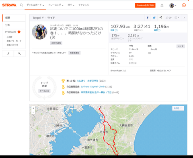Click the orange Premium membership button
The width and height of the screenshot is (193, 158).
pos(145,5)
